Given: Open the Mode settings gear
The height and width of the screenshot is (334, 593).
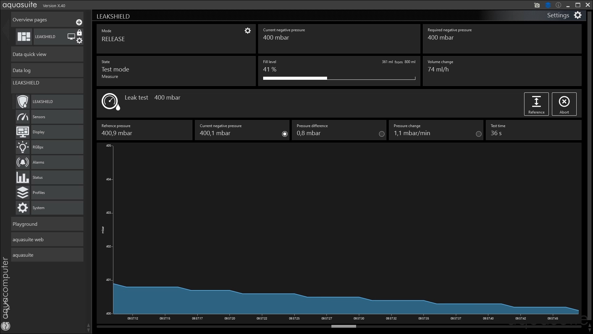Looking at the screenshot, I should click(x=248, y=31).
